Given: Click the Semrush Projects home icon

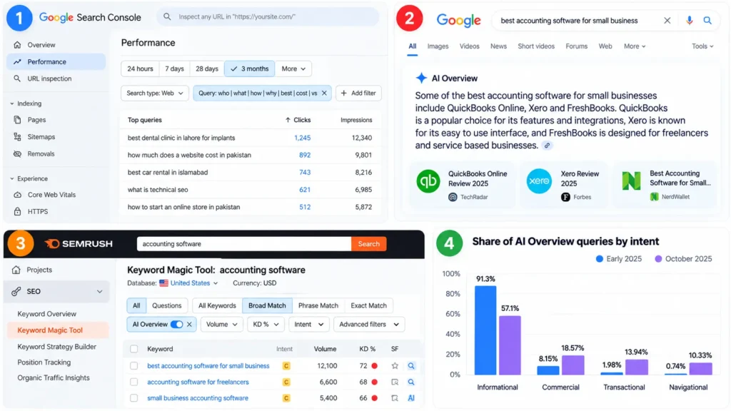Looking at the screenshot, I should [x=16, y=270].
